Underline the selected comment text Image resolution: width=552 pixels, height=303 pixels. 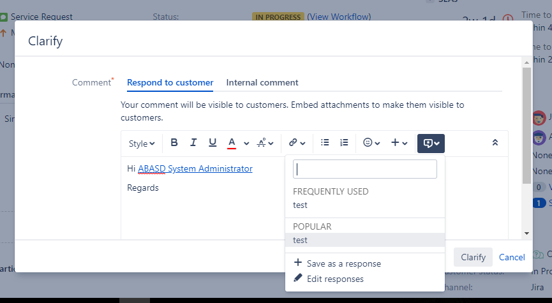click(x=213, y=142)
